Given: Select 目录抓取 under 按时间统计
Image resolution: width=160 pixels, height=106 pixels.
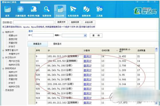Looking at the screenshot, I should [x=13, y=76].
